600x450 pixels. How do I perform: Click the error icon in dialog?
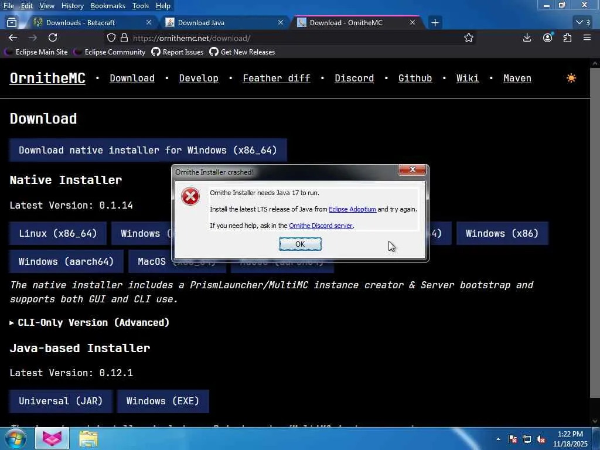pyautogui.click(x=190, y=197)
